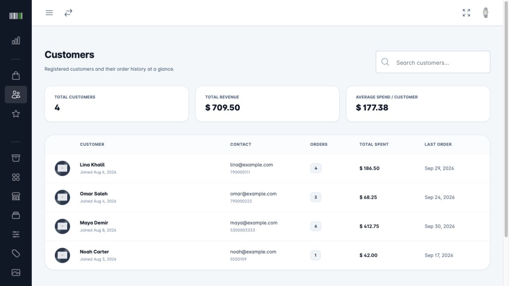Click Lina Khalil's orders badge showing 4
Screen dimensions: 509x286
pos(316,168)
